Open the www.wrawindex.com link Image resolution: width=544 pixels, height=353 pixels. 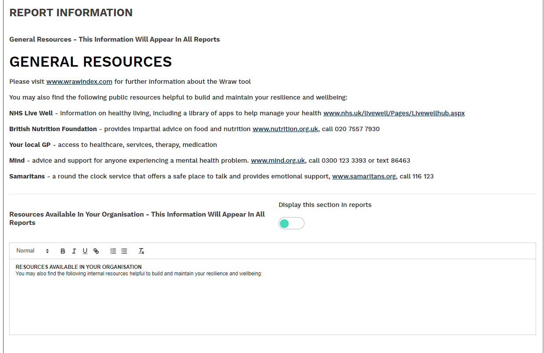pyautogui.click(x=79, y=82)
